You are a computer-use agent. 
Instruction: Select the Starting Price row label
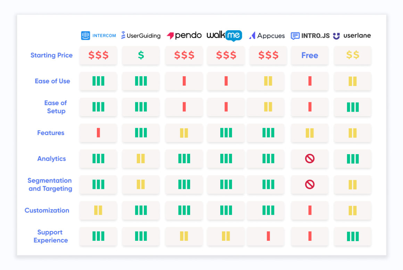pyautogui.click(x=51, y=55)
